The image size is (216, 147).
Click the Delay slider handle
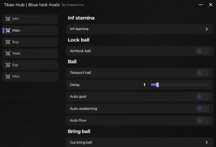(x=158, y=85)
